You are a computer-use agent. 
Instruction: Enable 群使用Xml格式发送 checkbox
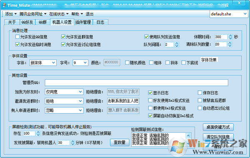(150, 108)
